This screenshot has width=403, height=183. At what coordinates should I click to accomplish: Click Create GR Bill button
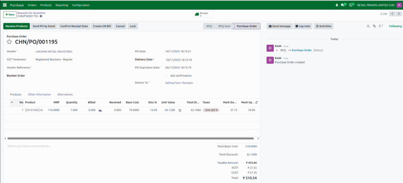coord(102,26)
